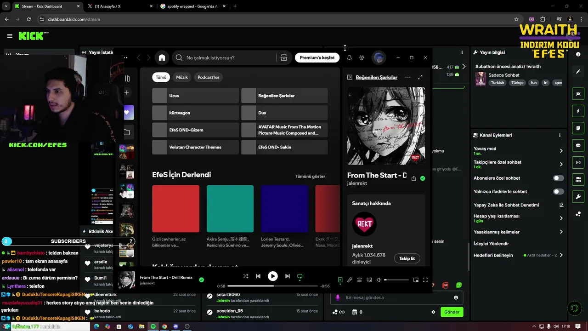Open Spotify miniplayer icon
This screenshot has height=331, width=588.
click(x=416, y=280)
